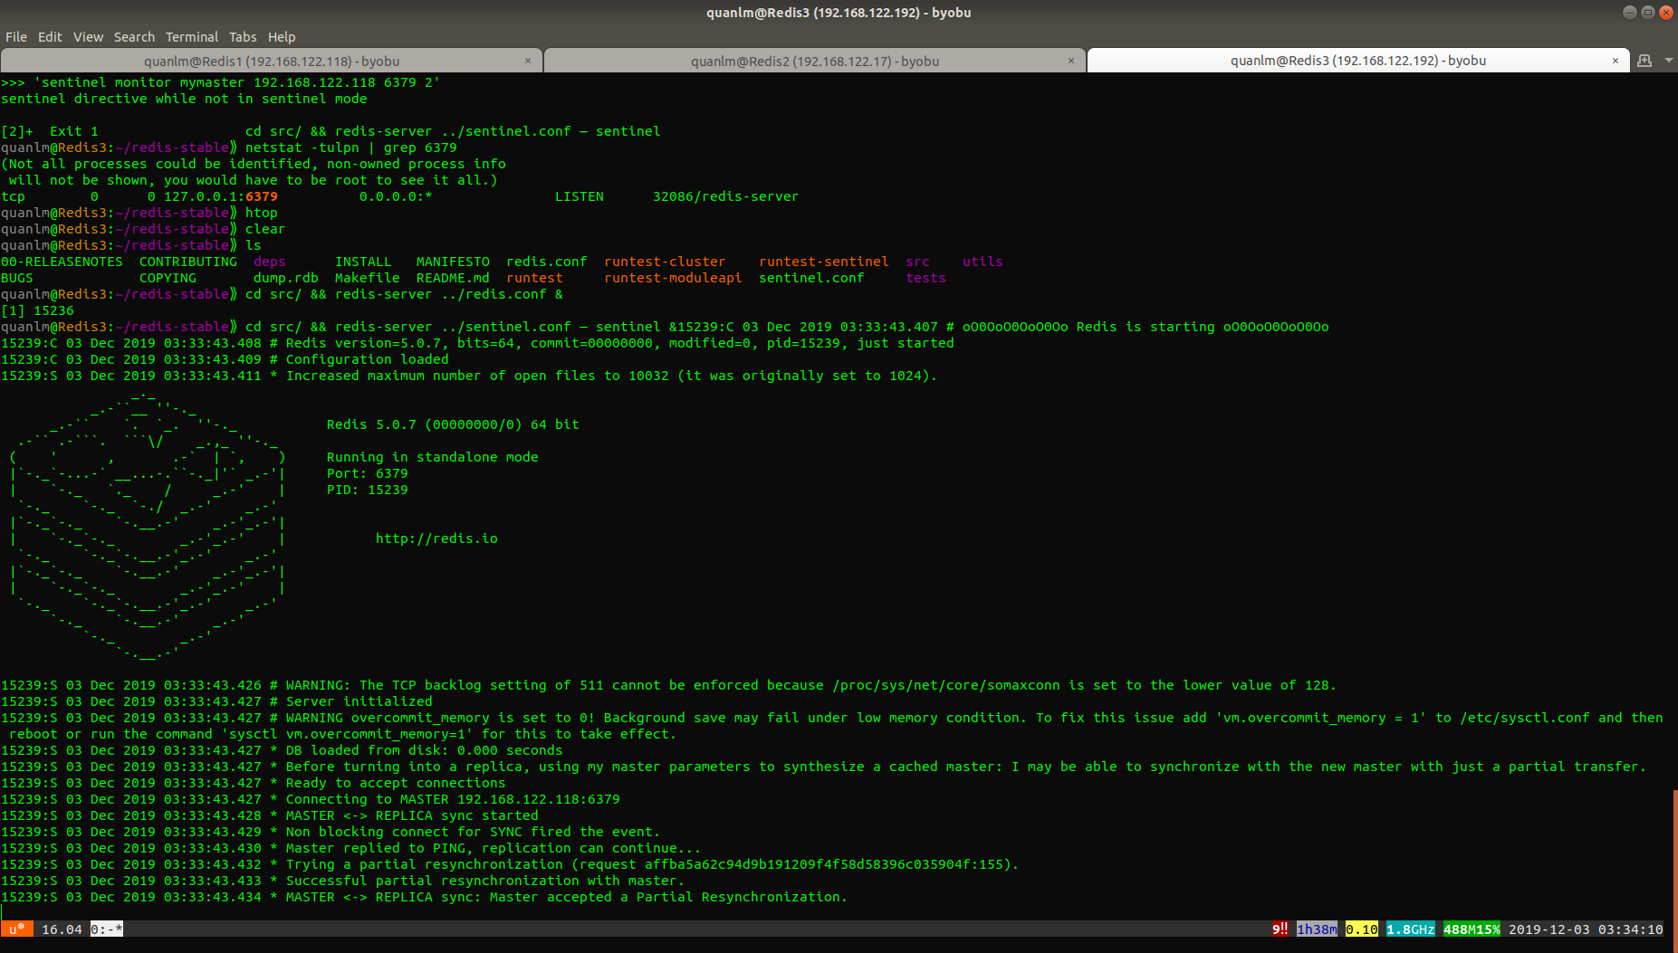Open the Search menu

coord(134,37)
